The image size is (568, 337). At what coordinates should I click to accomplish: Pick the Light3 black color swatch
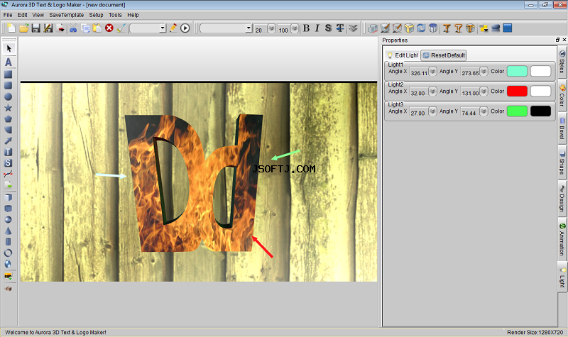pos(540,111)
